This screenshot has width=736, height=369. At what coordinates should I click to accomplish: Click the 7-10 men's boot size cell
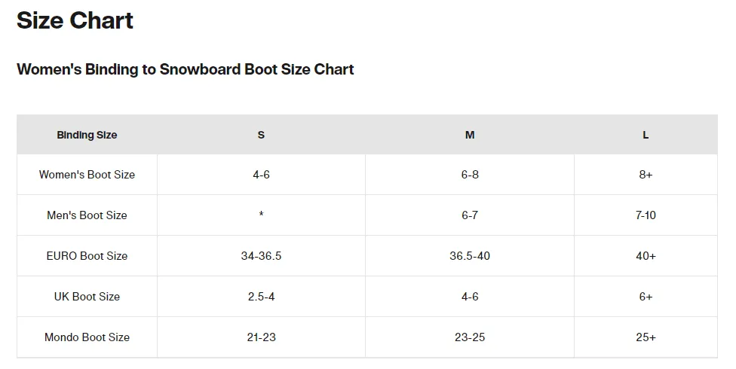[x=646, y=215]
